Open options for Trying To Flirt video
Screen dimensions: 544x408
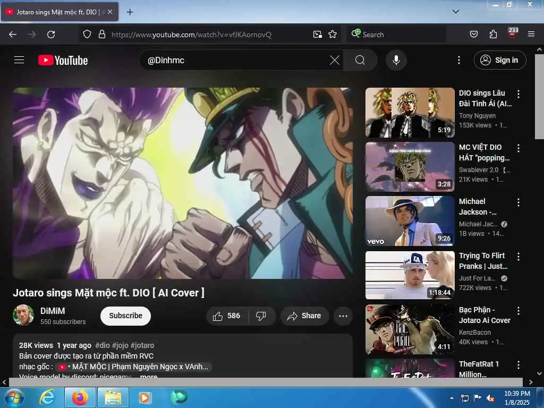point(518,257)
